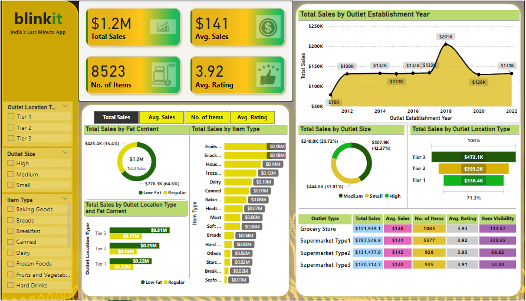Select the $205K data point marker for 2018
Screen dimensions: 526x301
pyautogui.click(x=446, y=44)
